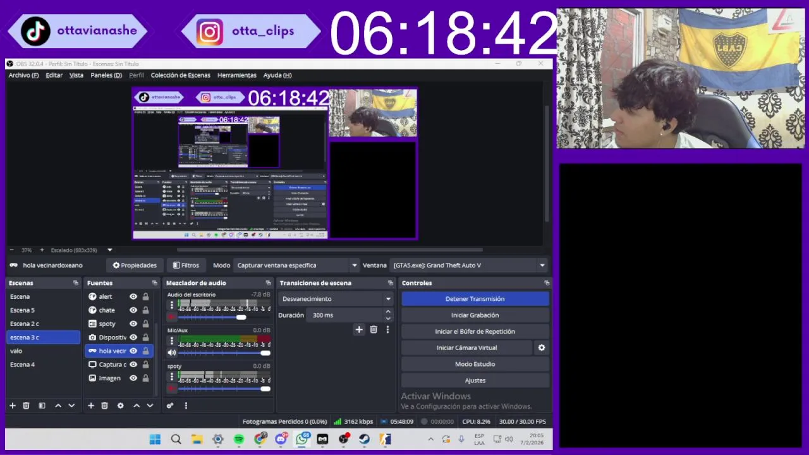The height and width of the screenshot is (455, 809).
Task: Hide the alert source with eye icon
Action: click(x=133, y=296)
